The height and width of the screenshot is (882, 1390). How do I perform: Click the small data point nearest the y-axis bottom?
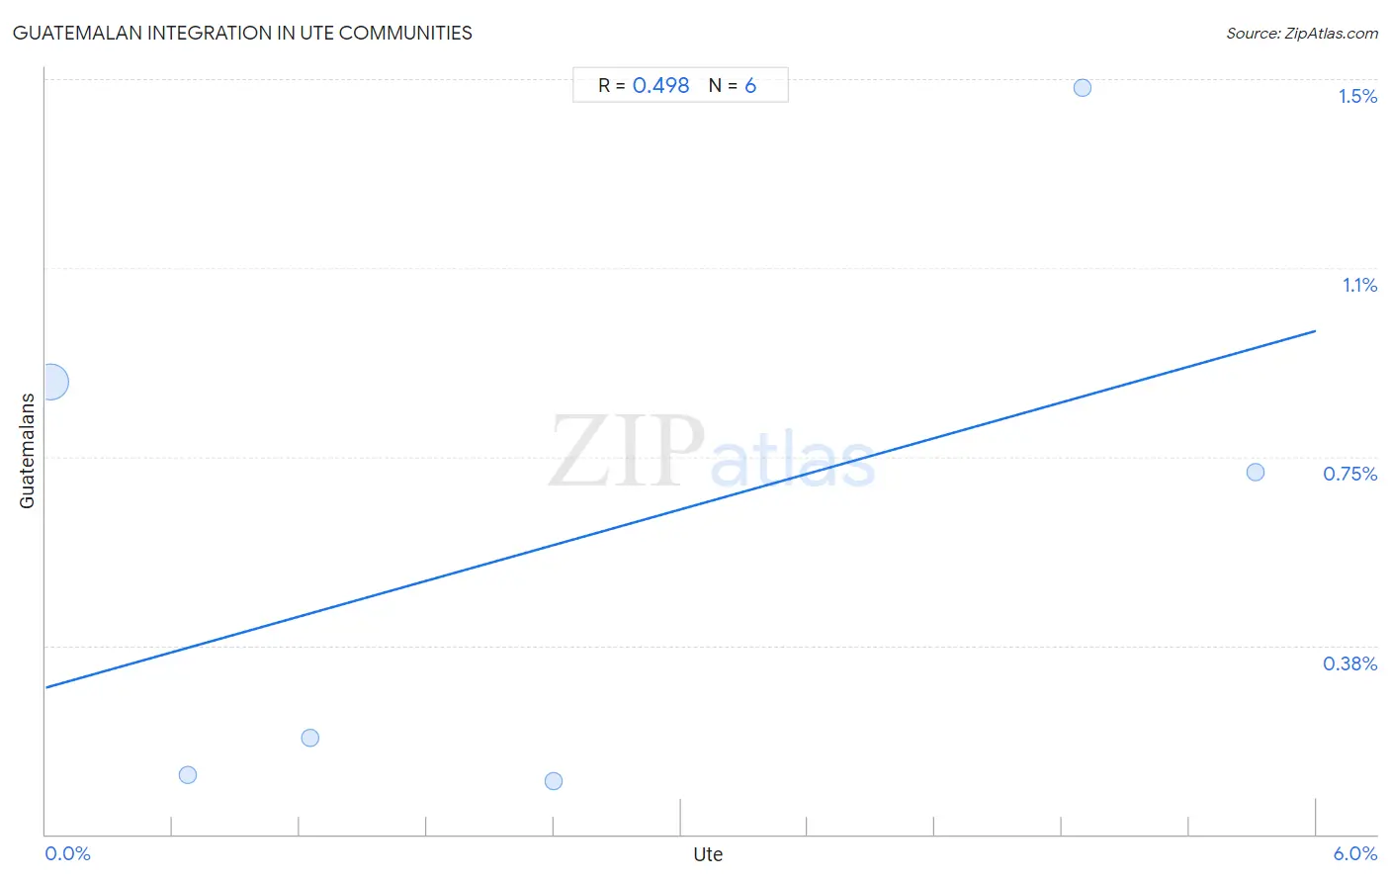(x=188, y=775)
